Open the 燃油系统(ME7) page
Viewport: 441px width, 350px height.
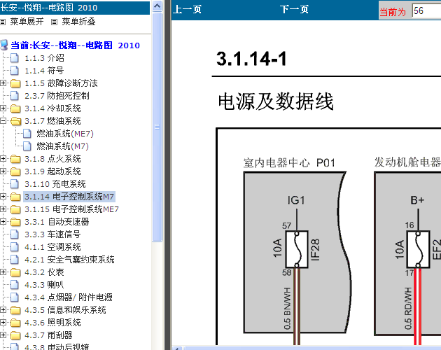pyautogui.click(x=65, y=134)
